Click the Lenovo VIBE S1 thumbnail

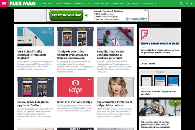click(x=35, y=36)
